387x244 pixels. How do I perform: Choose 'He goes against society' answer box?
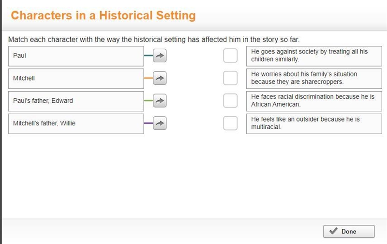click(314, 56)
